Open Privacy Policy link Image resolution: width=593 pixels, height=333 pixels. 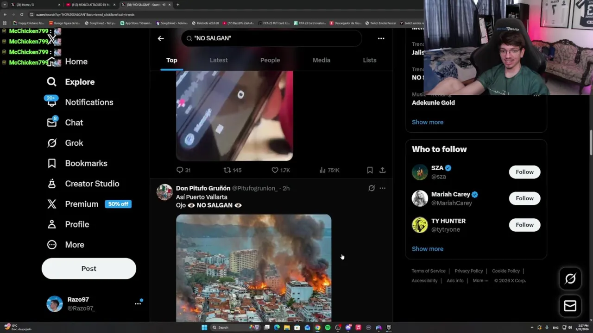pyautogui.click(x=468, y=271)
